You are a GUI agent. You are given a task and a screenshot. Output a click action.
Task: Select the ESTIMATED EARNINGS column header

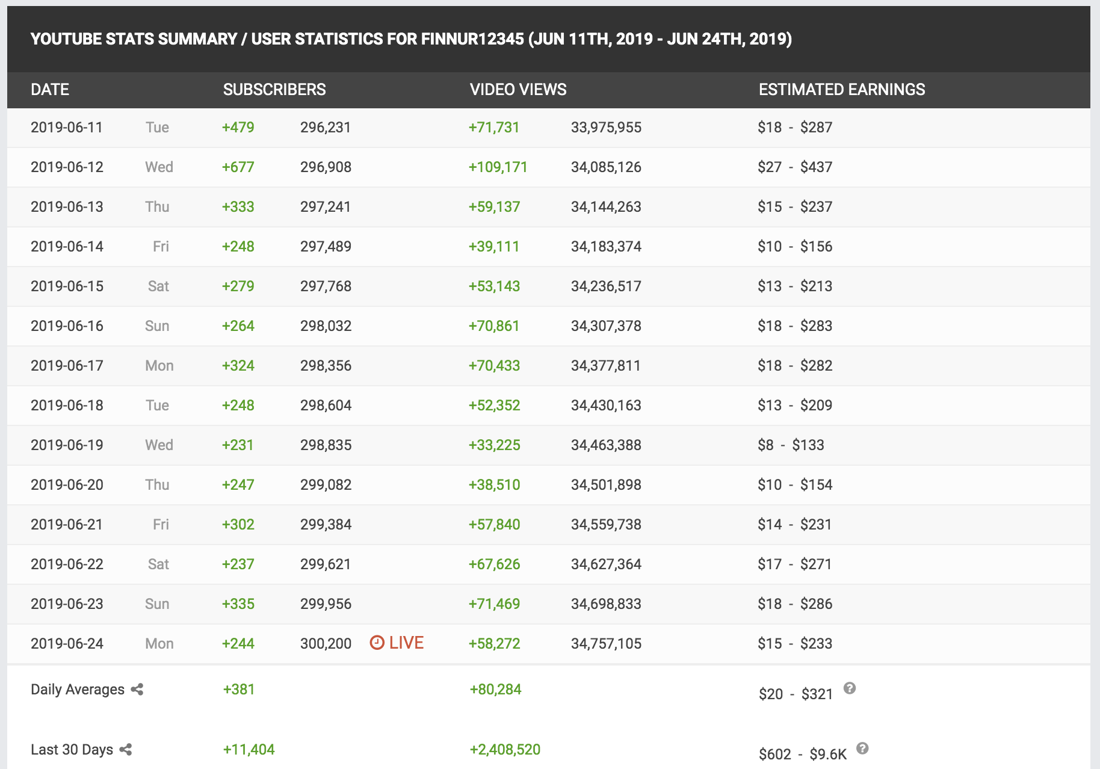tap(842, 90)
